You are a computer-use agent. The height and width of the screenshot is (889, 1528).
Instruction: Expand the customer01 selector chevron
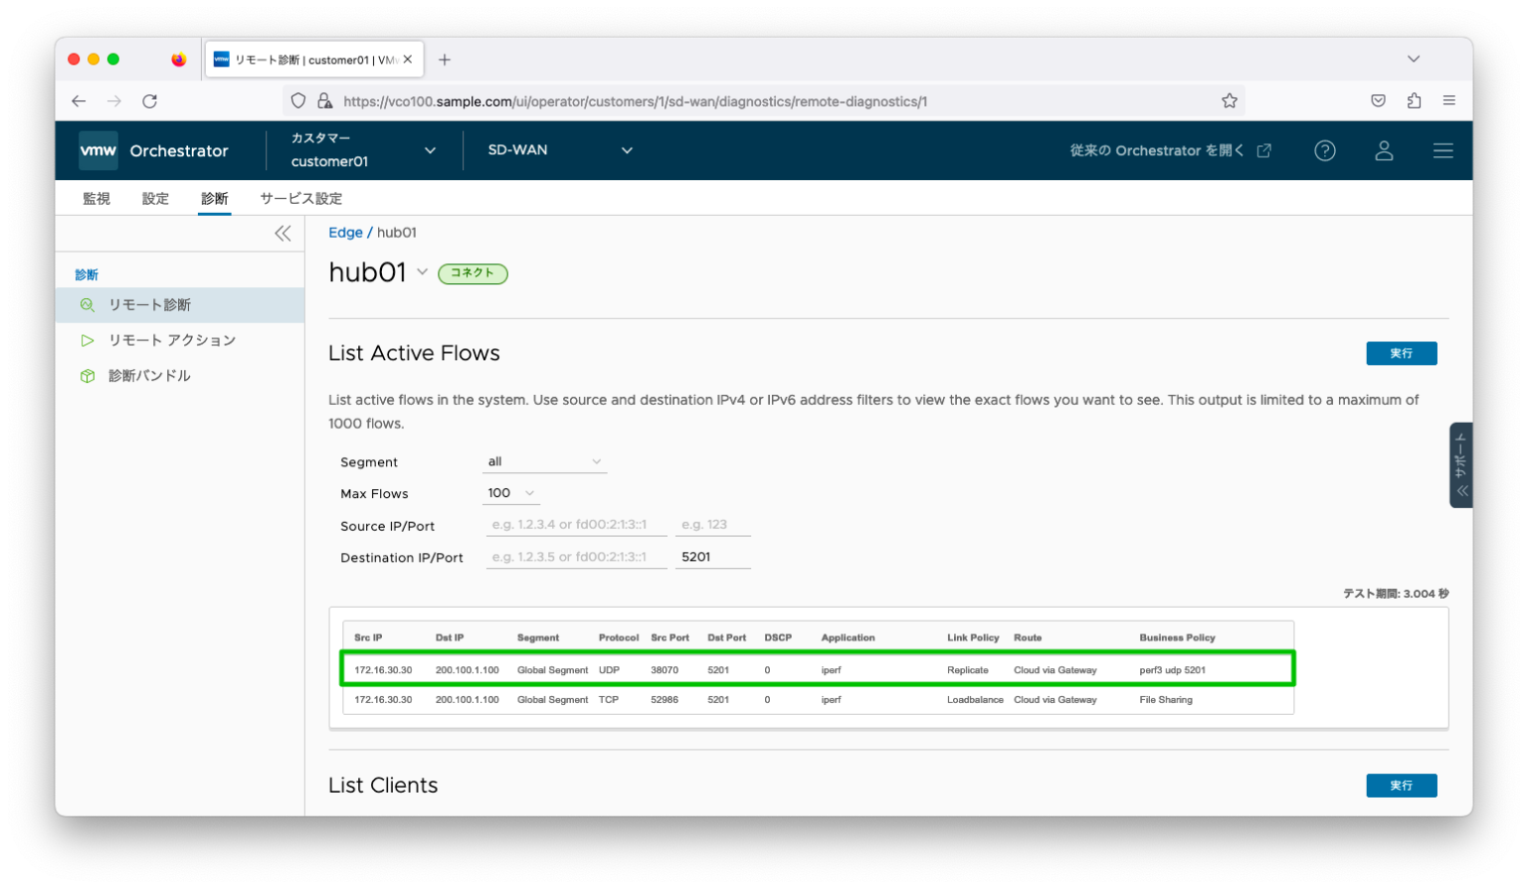430,150
